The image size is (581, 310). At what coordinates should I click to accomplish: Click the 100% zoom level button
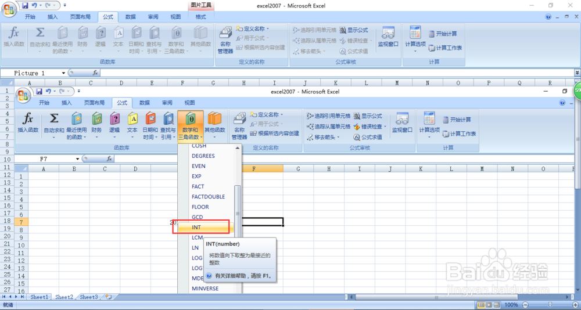pyautogui.click(x=511, y=305)
